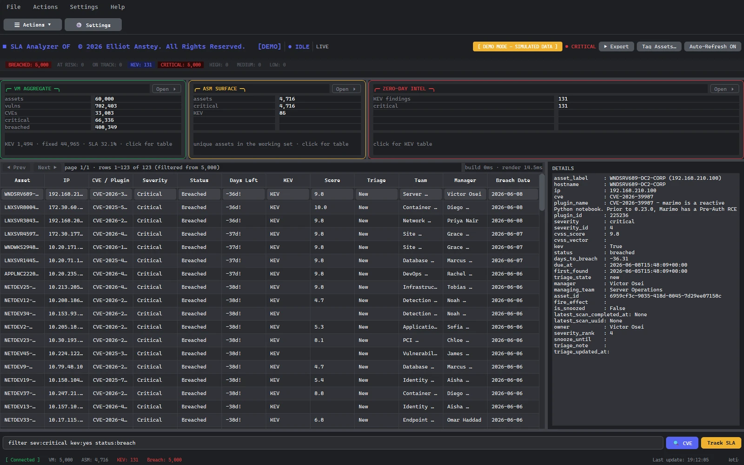Open the Settings menu in menu bar

point(84,7)
